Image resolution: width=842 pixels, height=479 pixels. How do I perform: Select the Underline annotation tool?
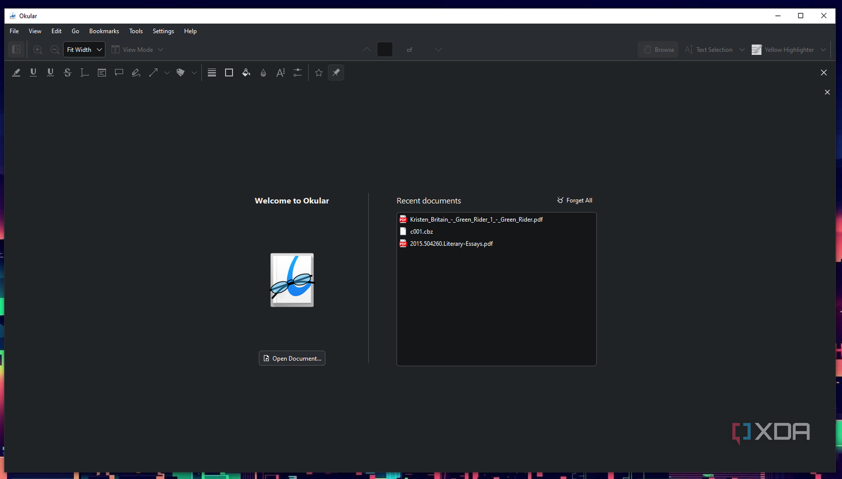(33, 72)
